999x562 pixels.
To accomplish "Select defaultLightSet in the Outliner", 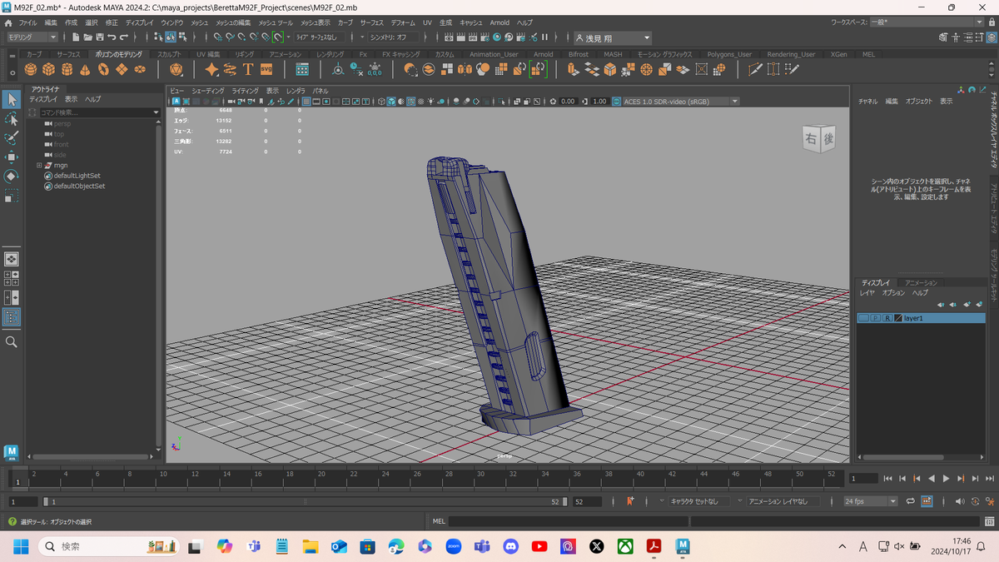I will click(77, 176).
